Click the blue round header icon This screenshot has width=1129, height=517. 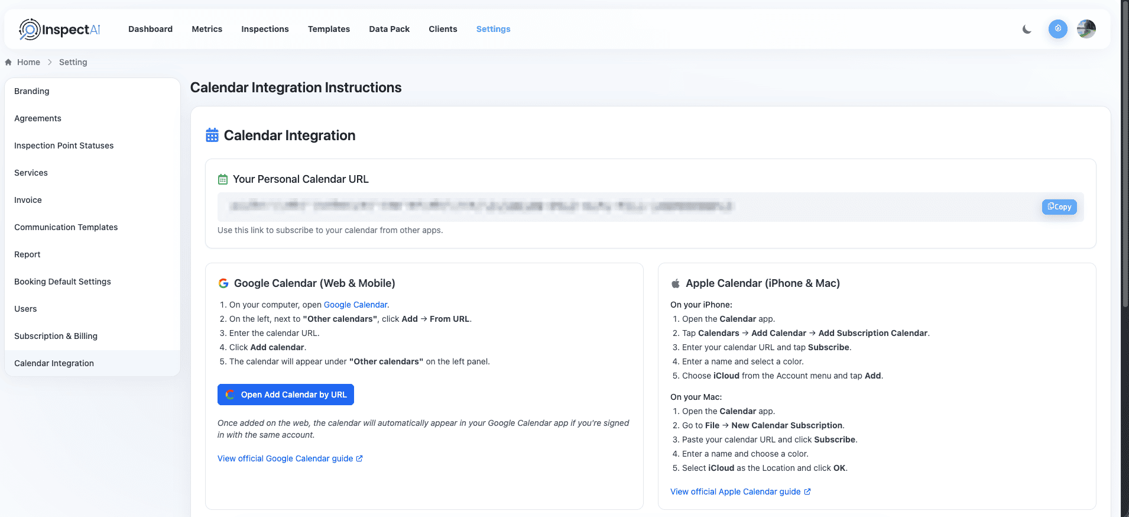[1057, 29]
